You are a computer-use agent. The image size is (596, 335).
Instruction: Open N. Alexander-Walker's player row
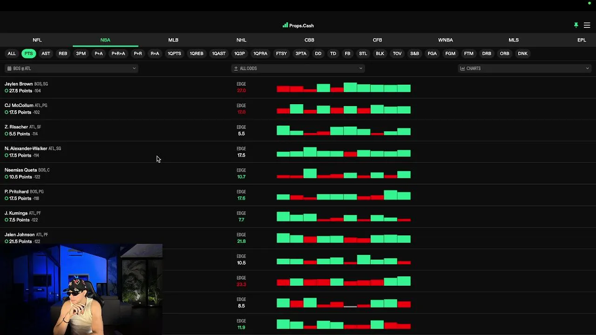pyautogui.click(x=298, y=152)
